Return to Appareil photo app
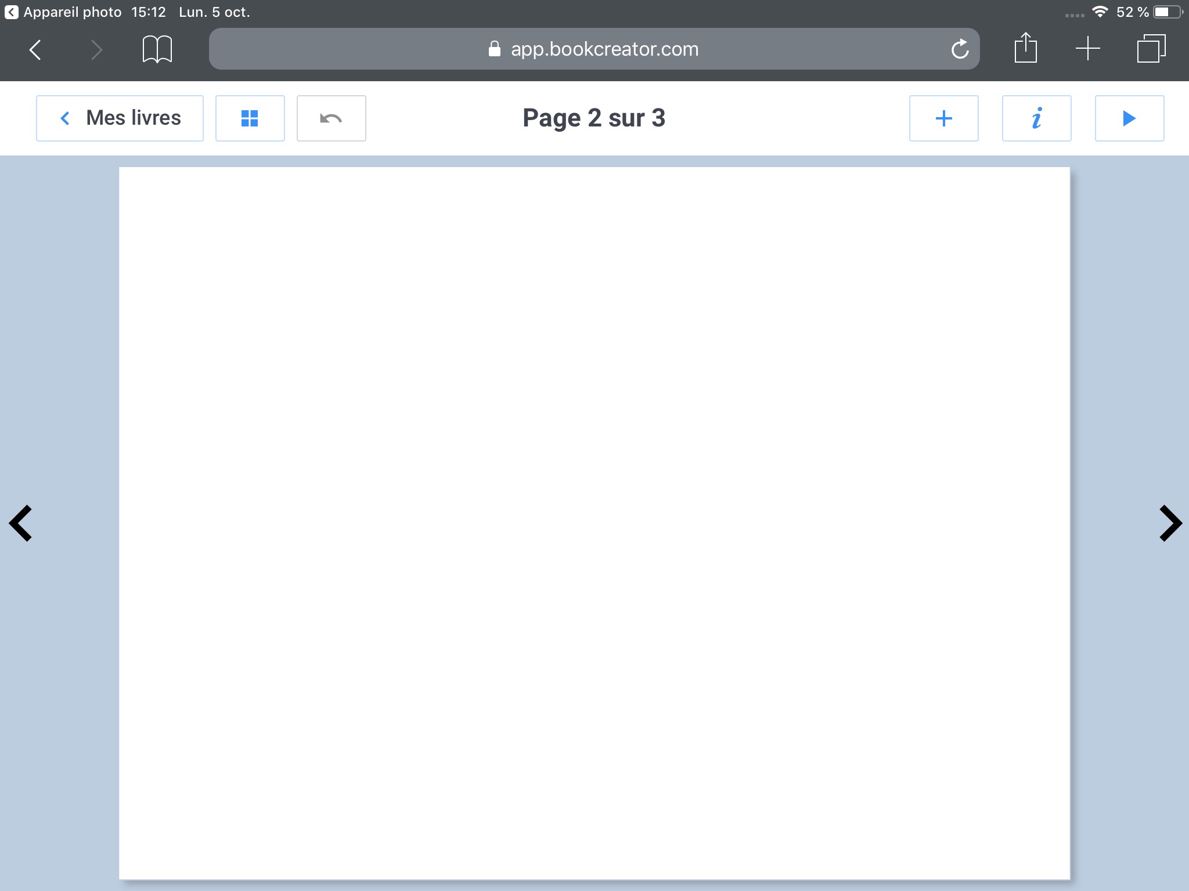 click(64, 12)
